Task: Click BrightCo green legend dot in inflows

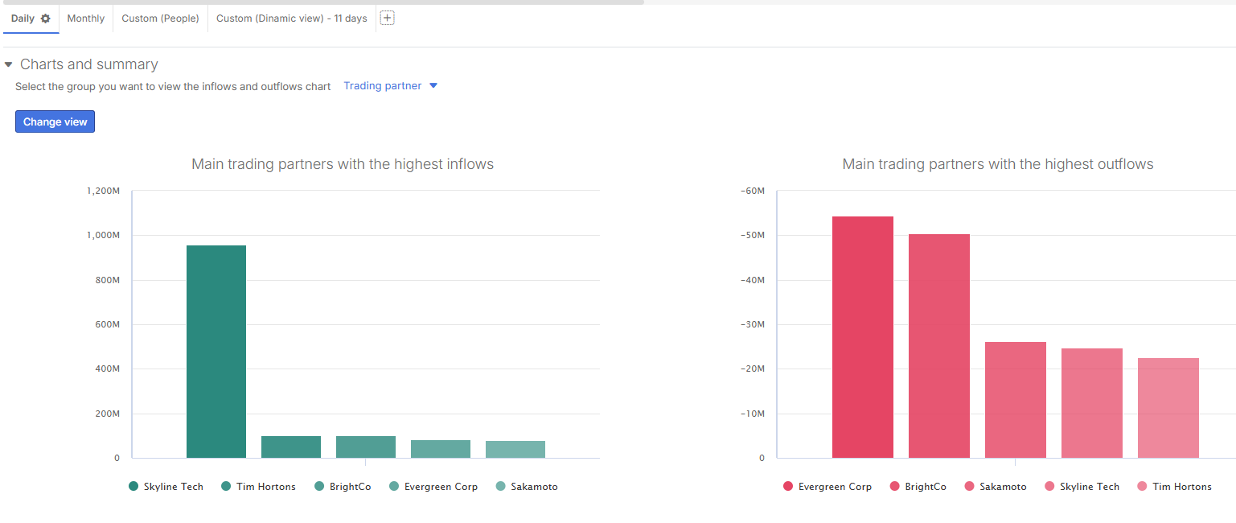Action: point(320,487)
